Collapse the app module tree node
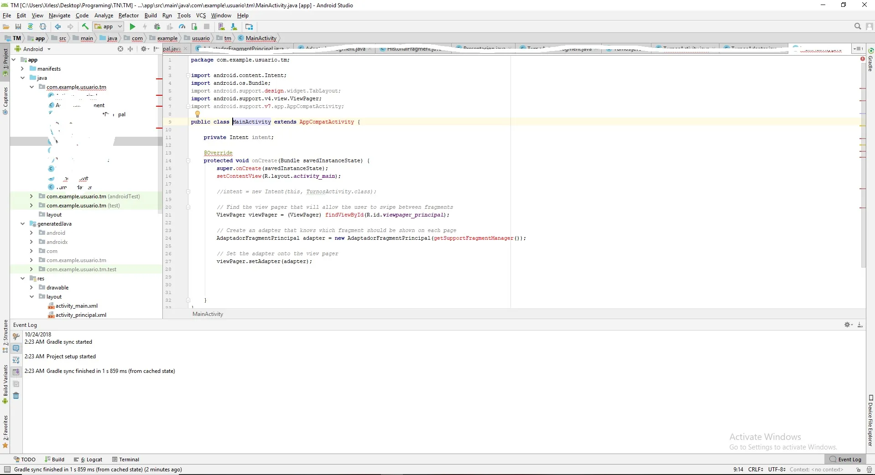Image resolution: width=875 pixels, height=475 pixels. point(13,60)
